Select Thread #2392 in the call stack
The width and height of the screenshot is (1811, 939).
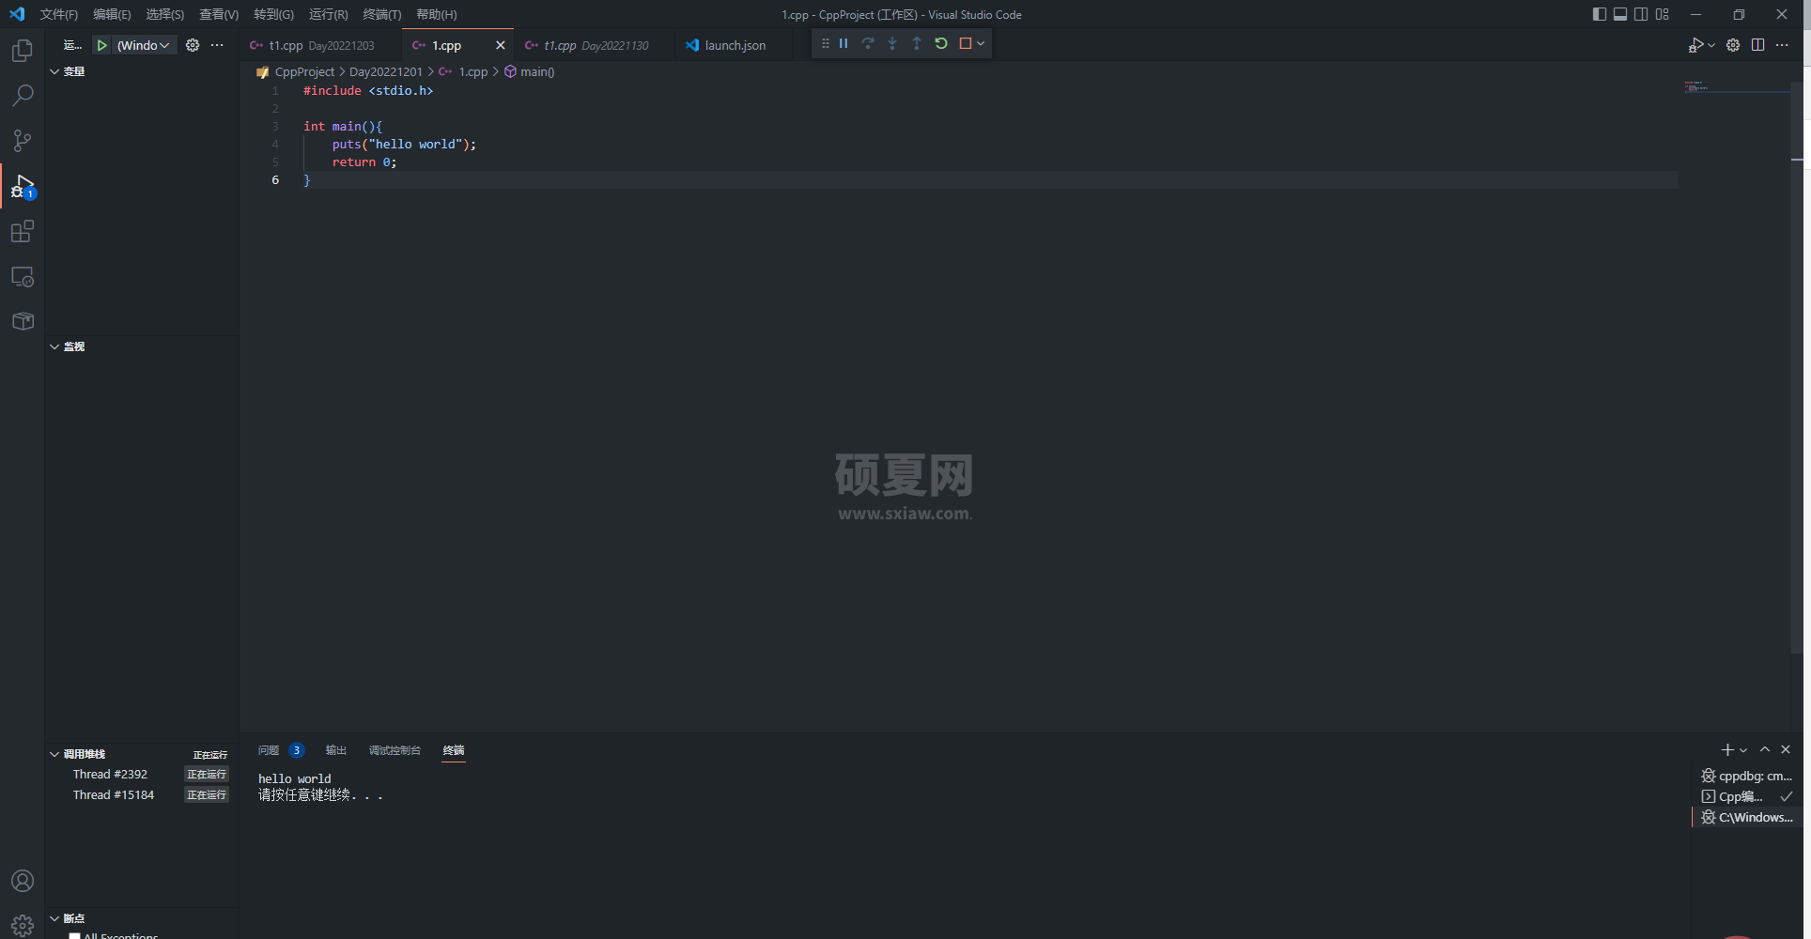[x=141, y=775]
